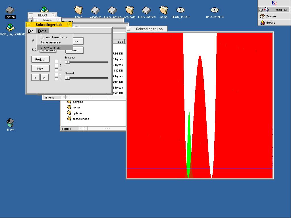This screenshot has width=291, height=218.
Task: Click the 0.81 KB size value
Action: pyautogui.click(x=118, y=82)
